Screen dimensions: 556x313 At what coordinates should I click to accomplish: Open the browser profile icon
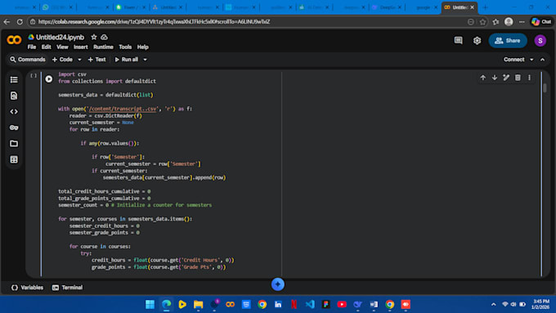pyautogui.click(x=509, y=21)
